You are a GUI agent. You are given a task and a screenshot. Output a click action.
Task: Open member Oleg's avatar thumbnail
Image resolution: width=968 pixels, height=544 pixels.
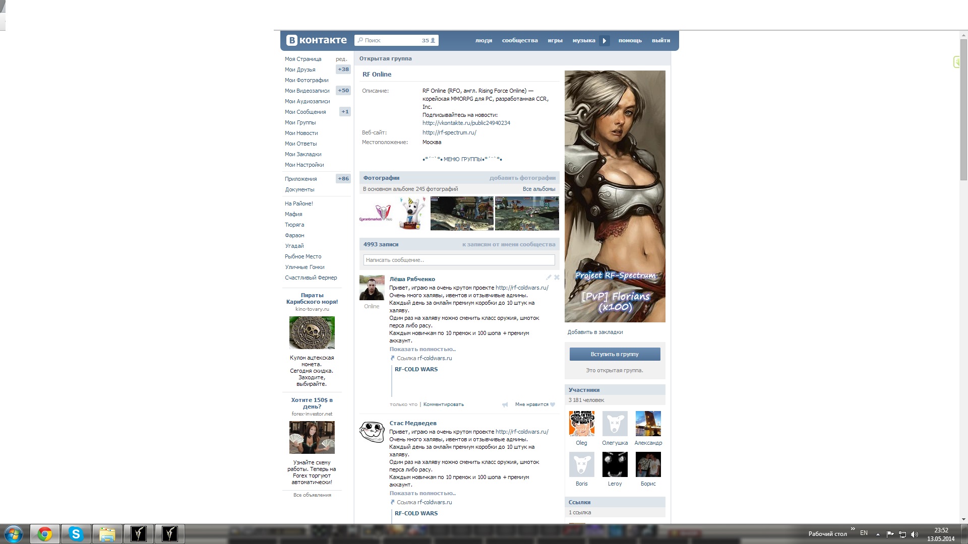pos(581,424)
